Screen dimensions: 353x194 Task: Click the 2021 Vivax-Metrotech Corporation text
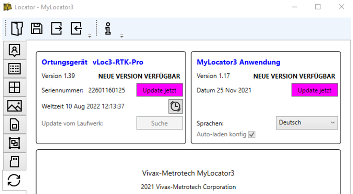[x=188, y=187]
